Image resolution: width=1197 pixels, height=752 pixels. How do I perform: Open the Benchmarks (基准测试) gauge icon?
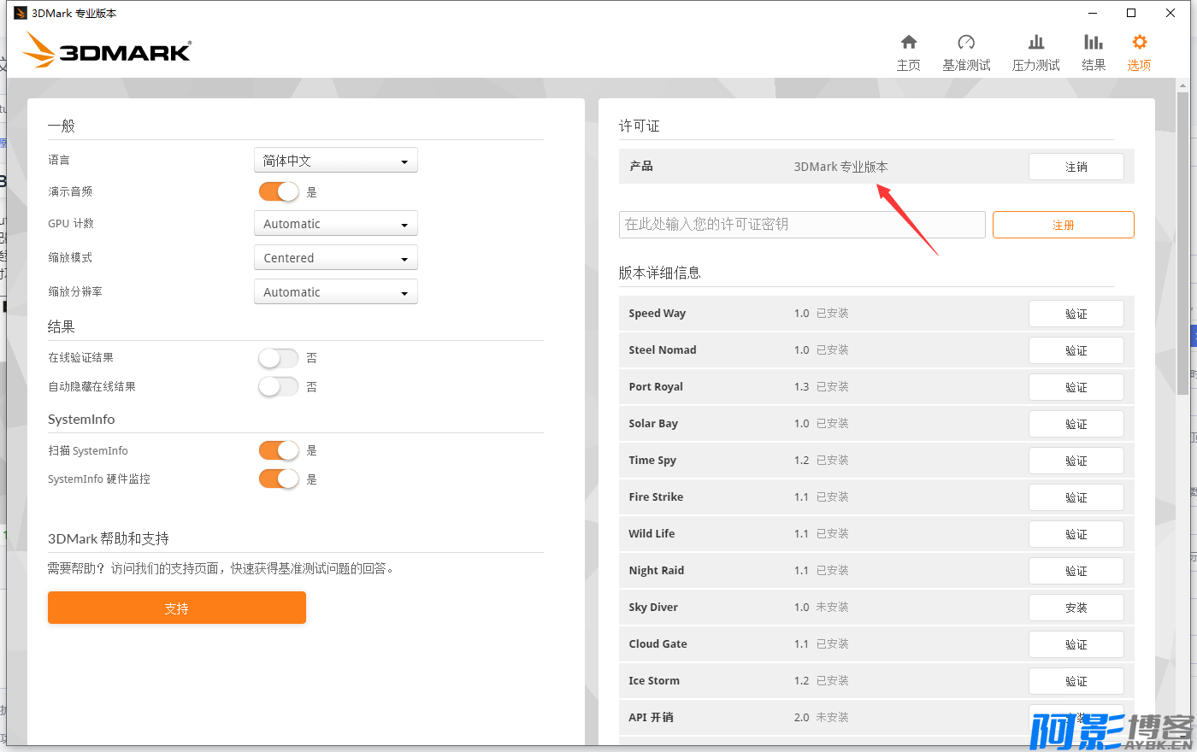[x=966, y=43]
